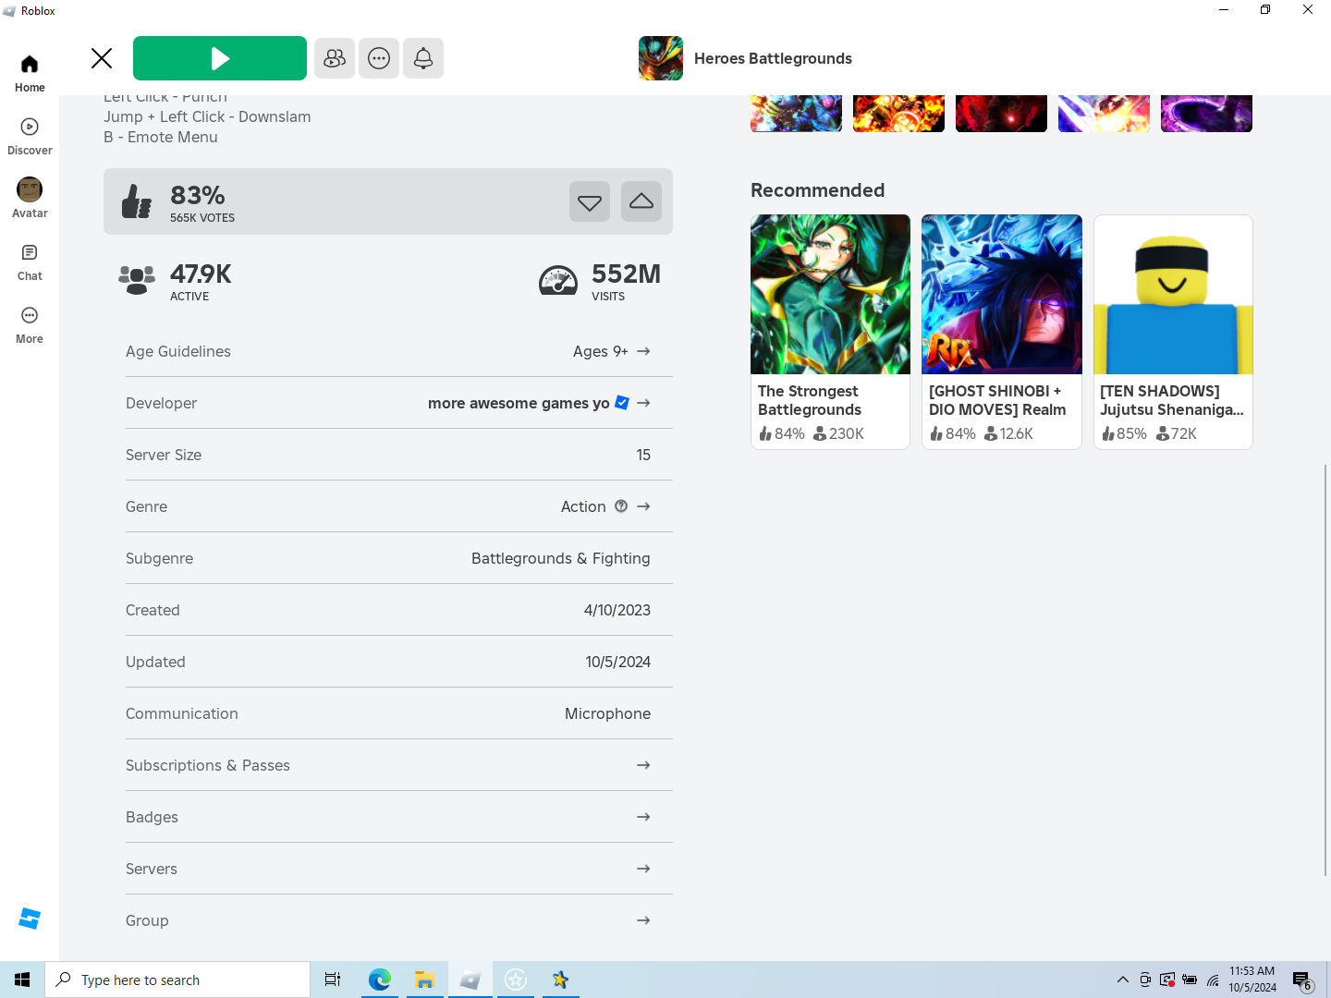Show hidden tray icons chevron
The width and height of the screenshot is (1331, 998).
click(x=1122, y=980)
